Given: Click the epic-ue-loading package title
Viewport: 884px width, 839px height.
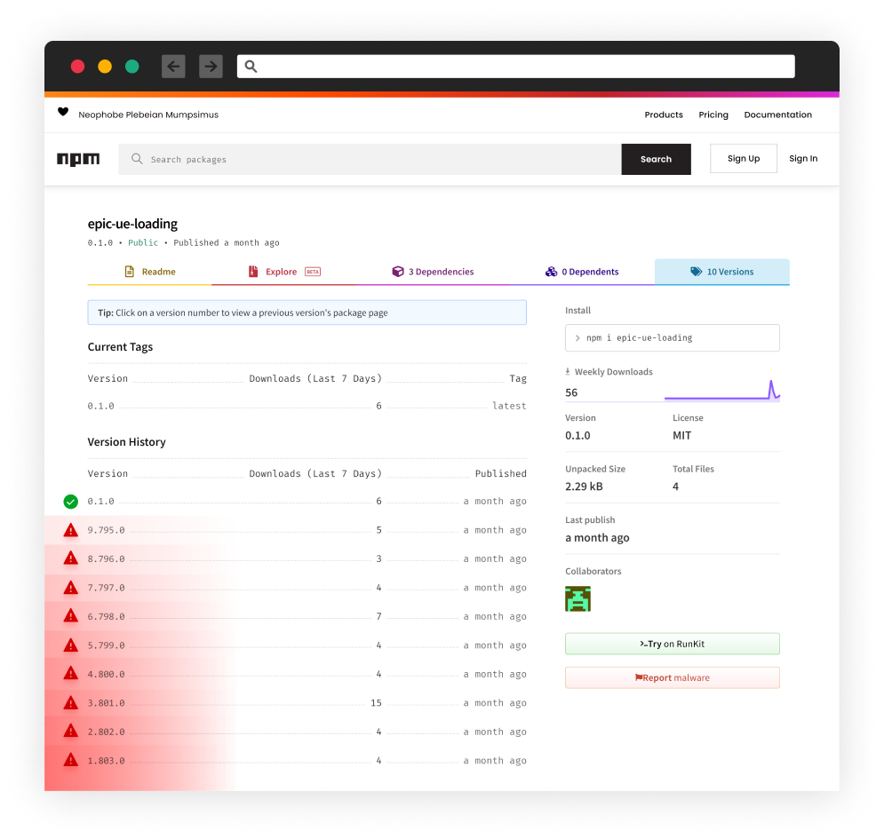Looking at the screenshot, I should 132,224.
